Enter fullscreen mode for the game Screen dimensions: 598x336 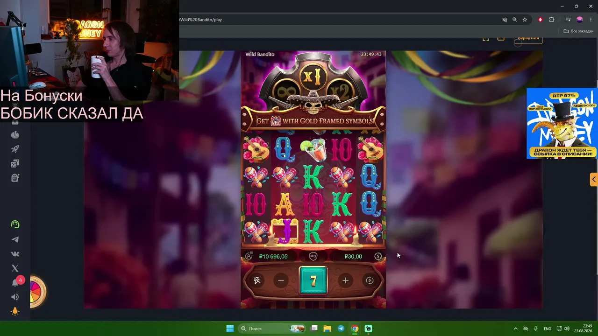[486, 38]
